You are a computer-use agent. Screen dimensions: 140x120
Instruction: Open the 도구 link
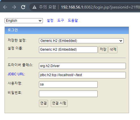(x=61, y=20)
